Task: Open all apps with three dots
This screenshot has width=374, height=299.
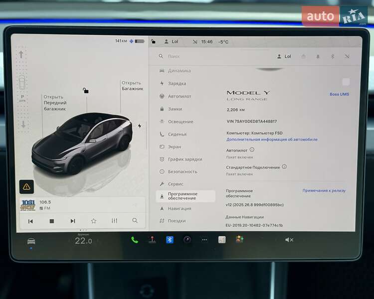Action: (204, 240)
